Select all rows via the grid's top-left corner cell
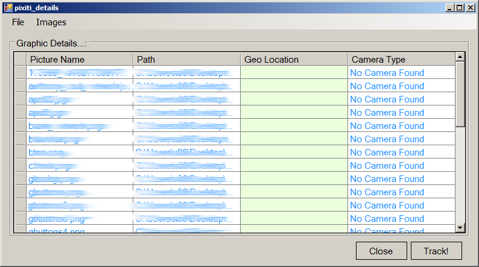 pos(20,59)
